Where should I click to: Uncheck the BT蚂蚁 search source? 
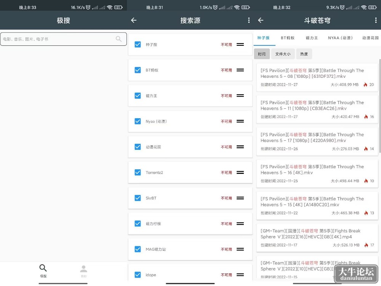coord(138,70)
